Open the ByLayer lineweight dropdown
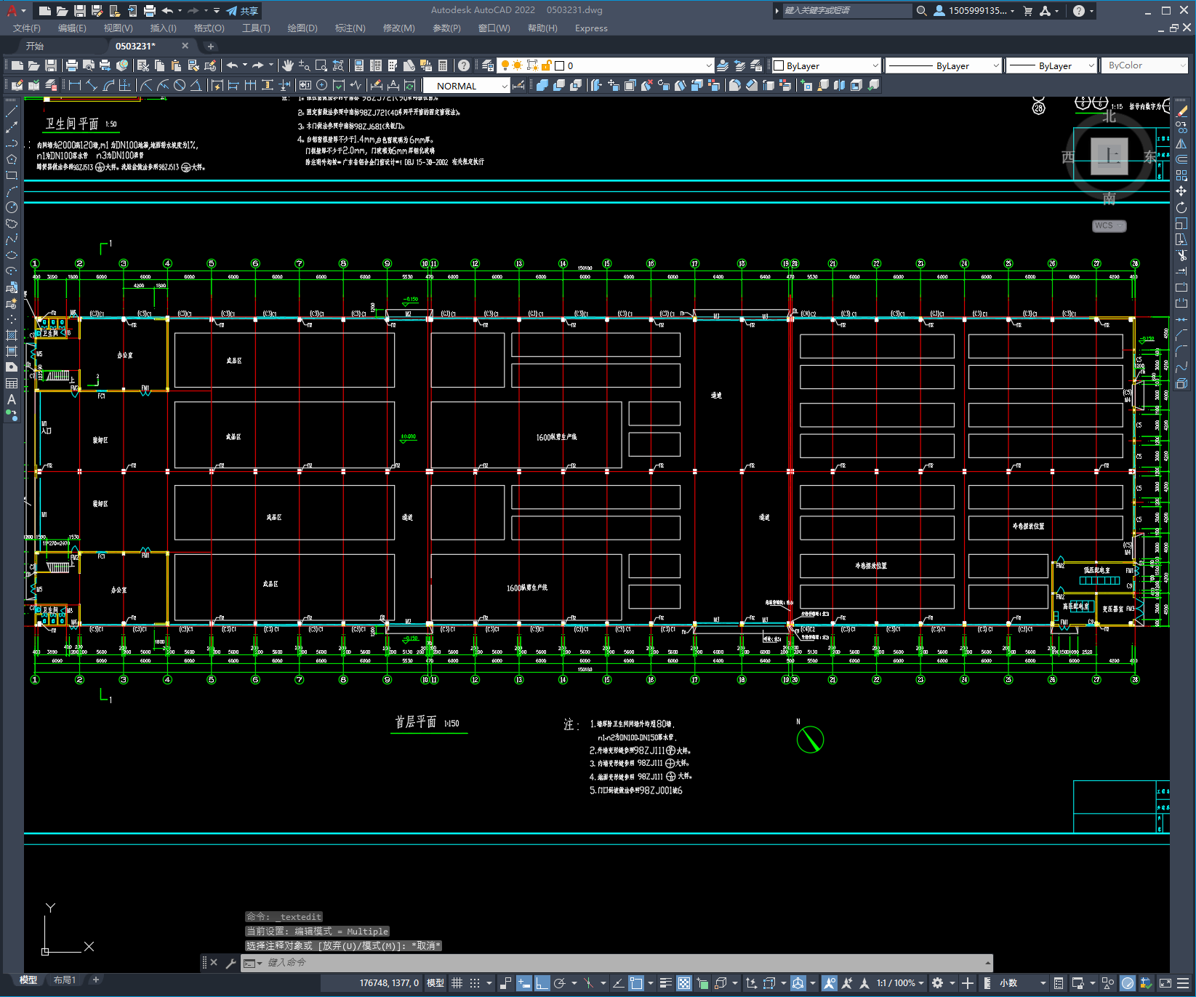Viewport: 1196px width, 997px height. tap(1051, 65)
